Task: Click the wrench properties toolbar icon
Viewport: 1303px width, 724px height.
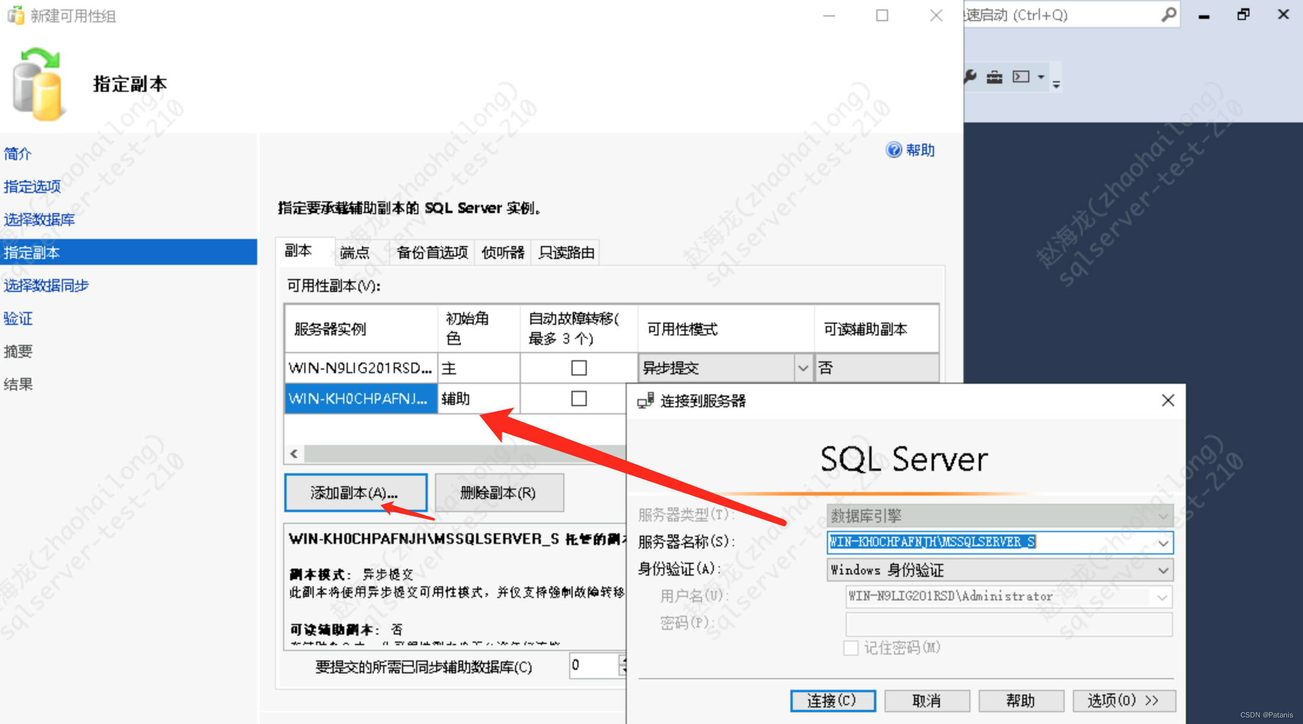Action: (x=970, y=77)
